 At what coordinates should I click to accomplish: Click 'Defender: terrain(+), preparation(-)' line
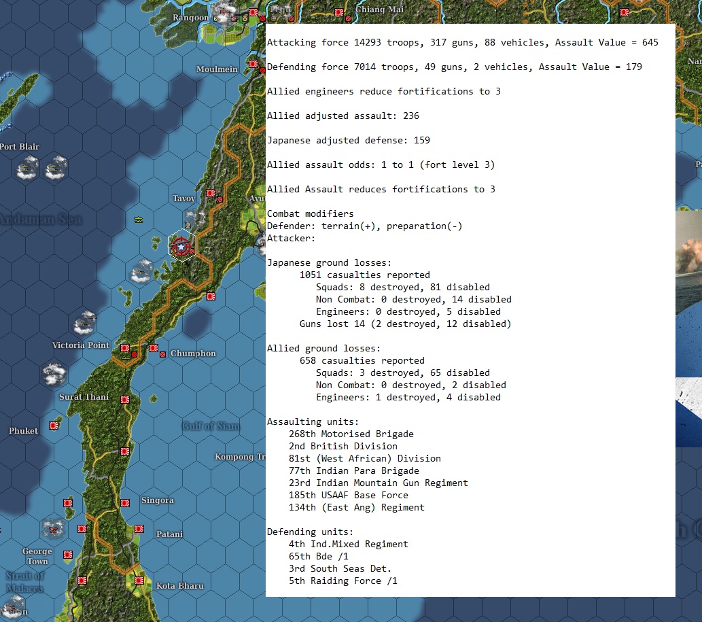(x=364, y=226)
